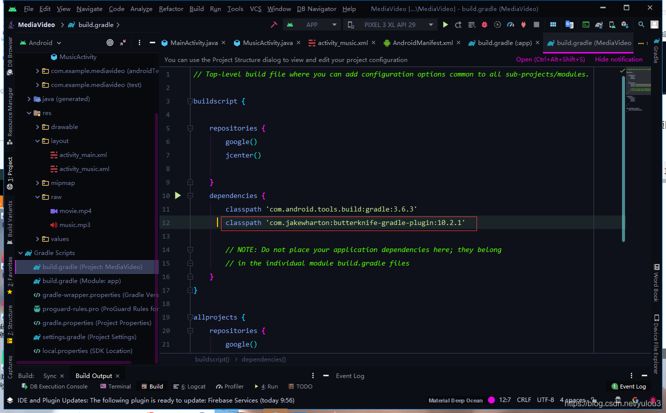Run the app with the green play icon
This screenshot has height=413, width=666.
445,24
